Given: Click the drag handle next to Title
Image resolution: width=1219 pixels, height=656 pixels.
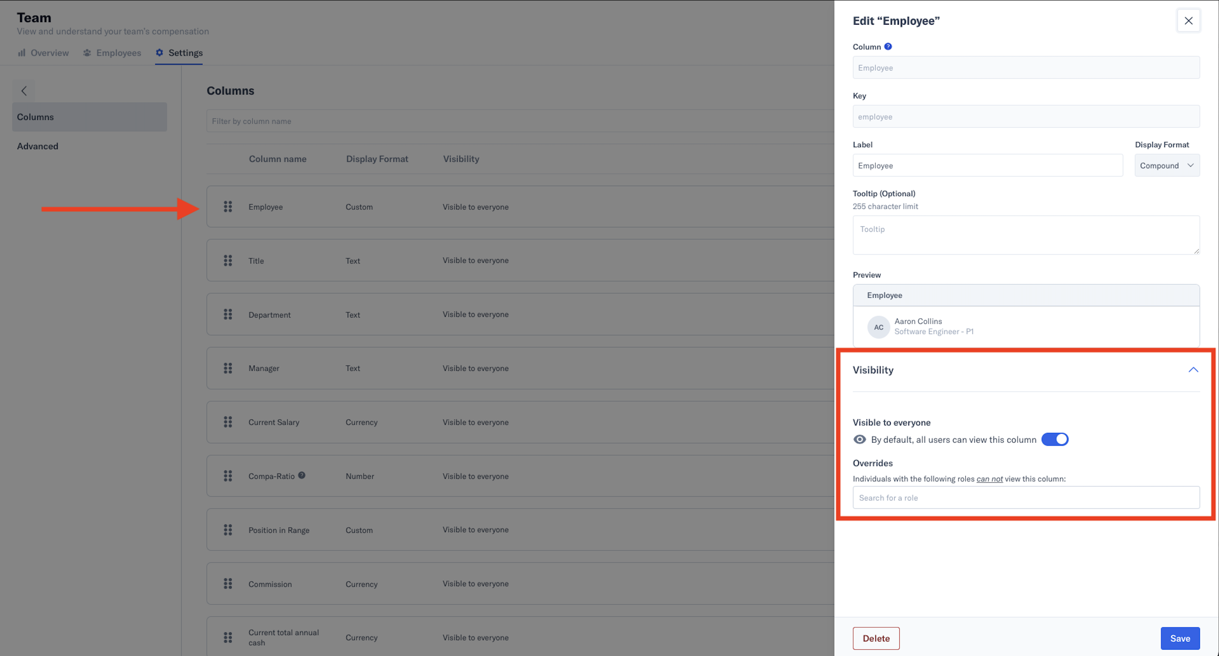Looking at the screenshot, I should tap(228, 260).
